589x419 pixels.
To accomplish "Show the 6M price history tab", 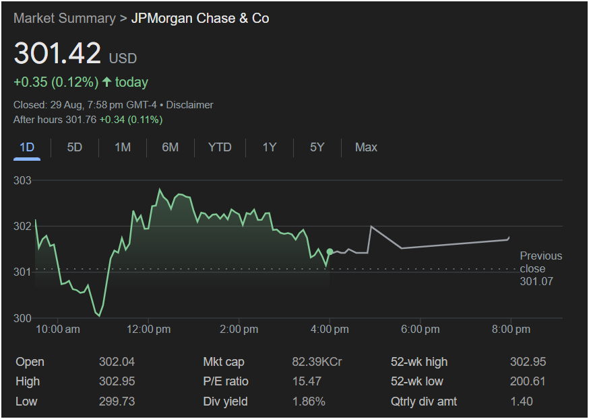I will click(170, 147).
